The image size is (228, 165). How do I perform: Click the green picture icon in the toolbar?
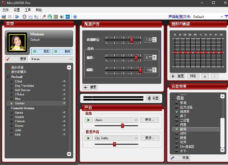point(50,17)
